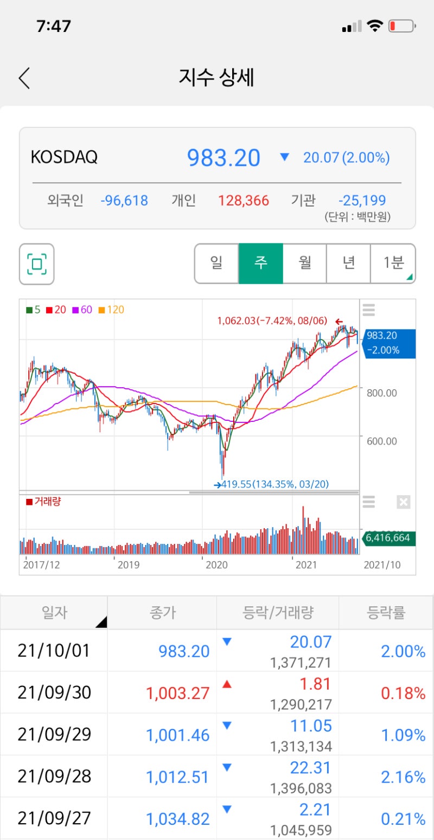This screenshot has height=840, width=434.
Task: Tap the red up-arrow on the 21/09/30 row
Action: click(x=227, y=685)
